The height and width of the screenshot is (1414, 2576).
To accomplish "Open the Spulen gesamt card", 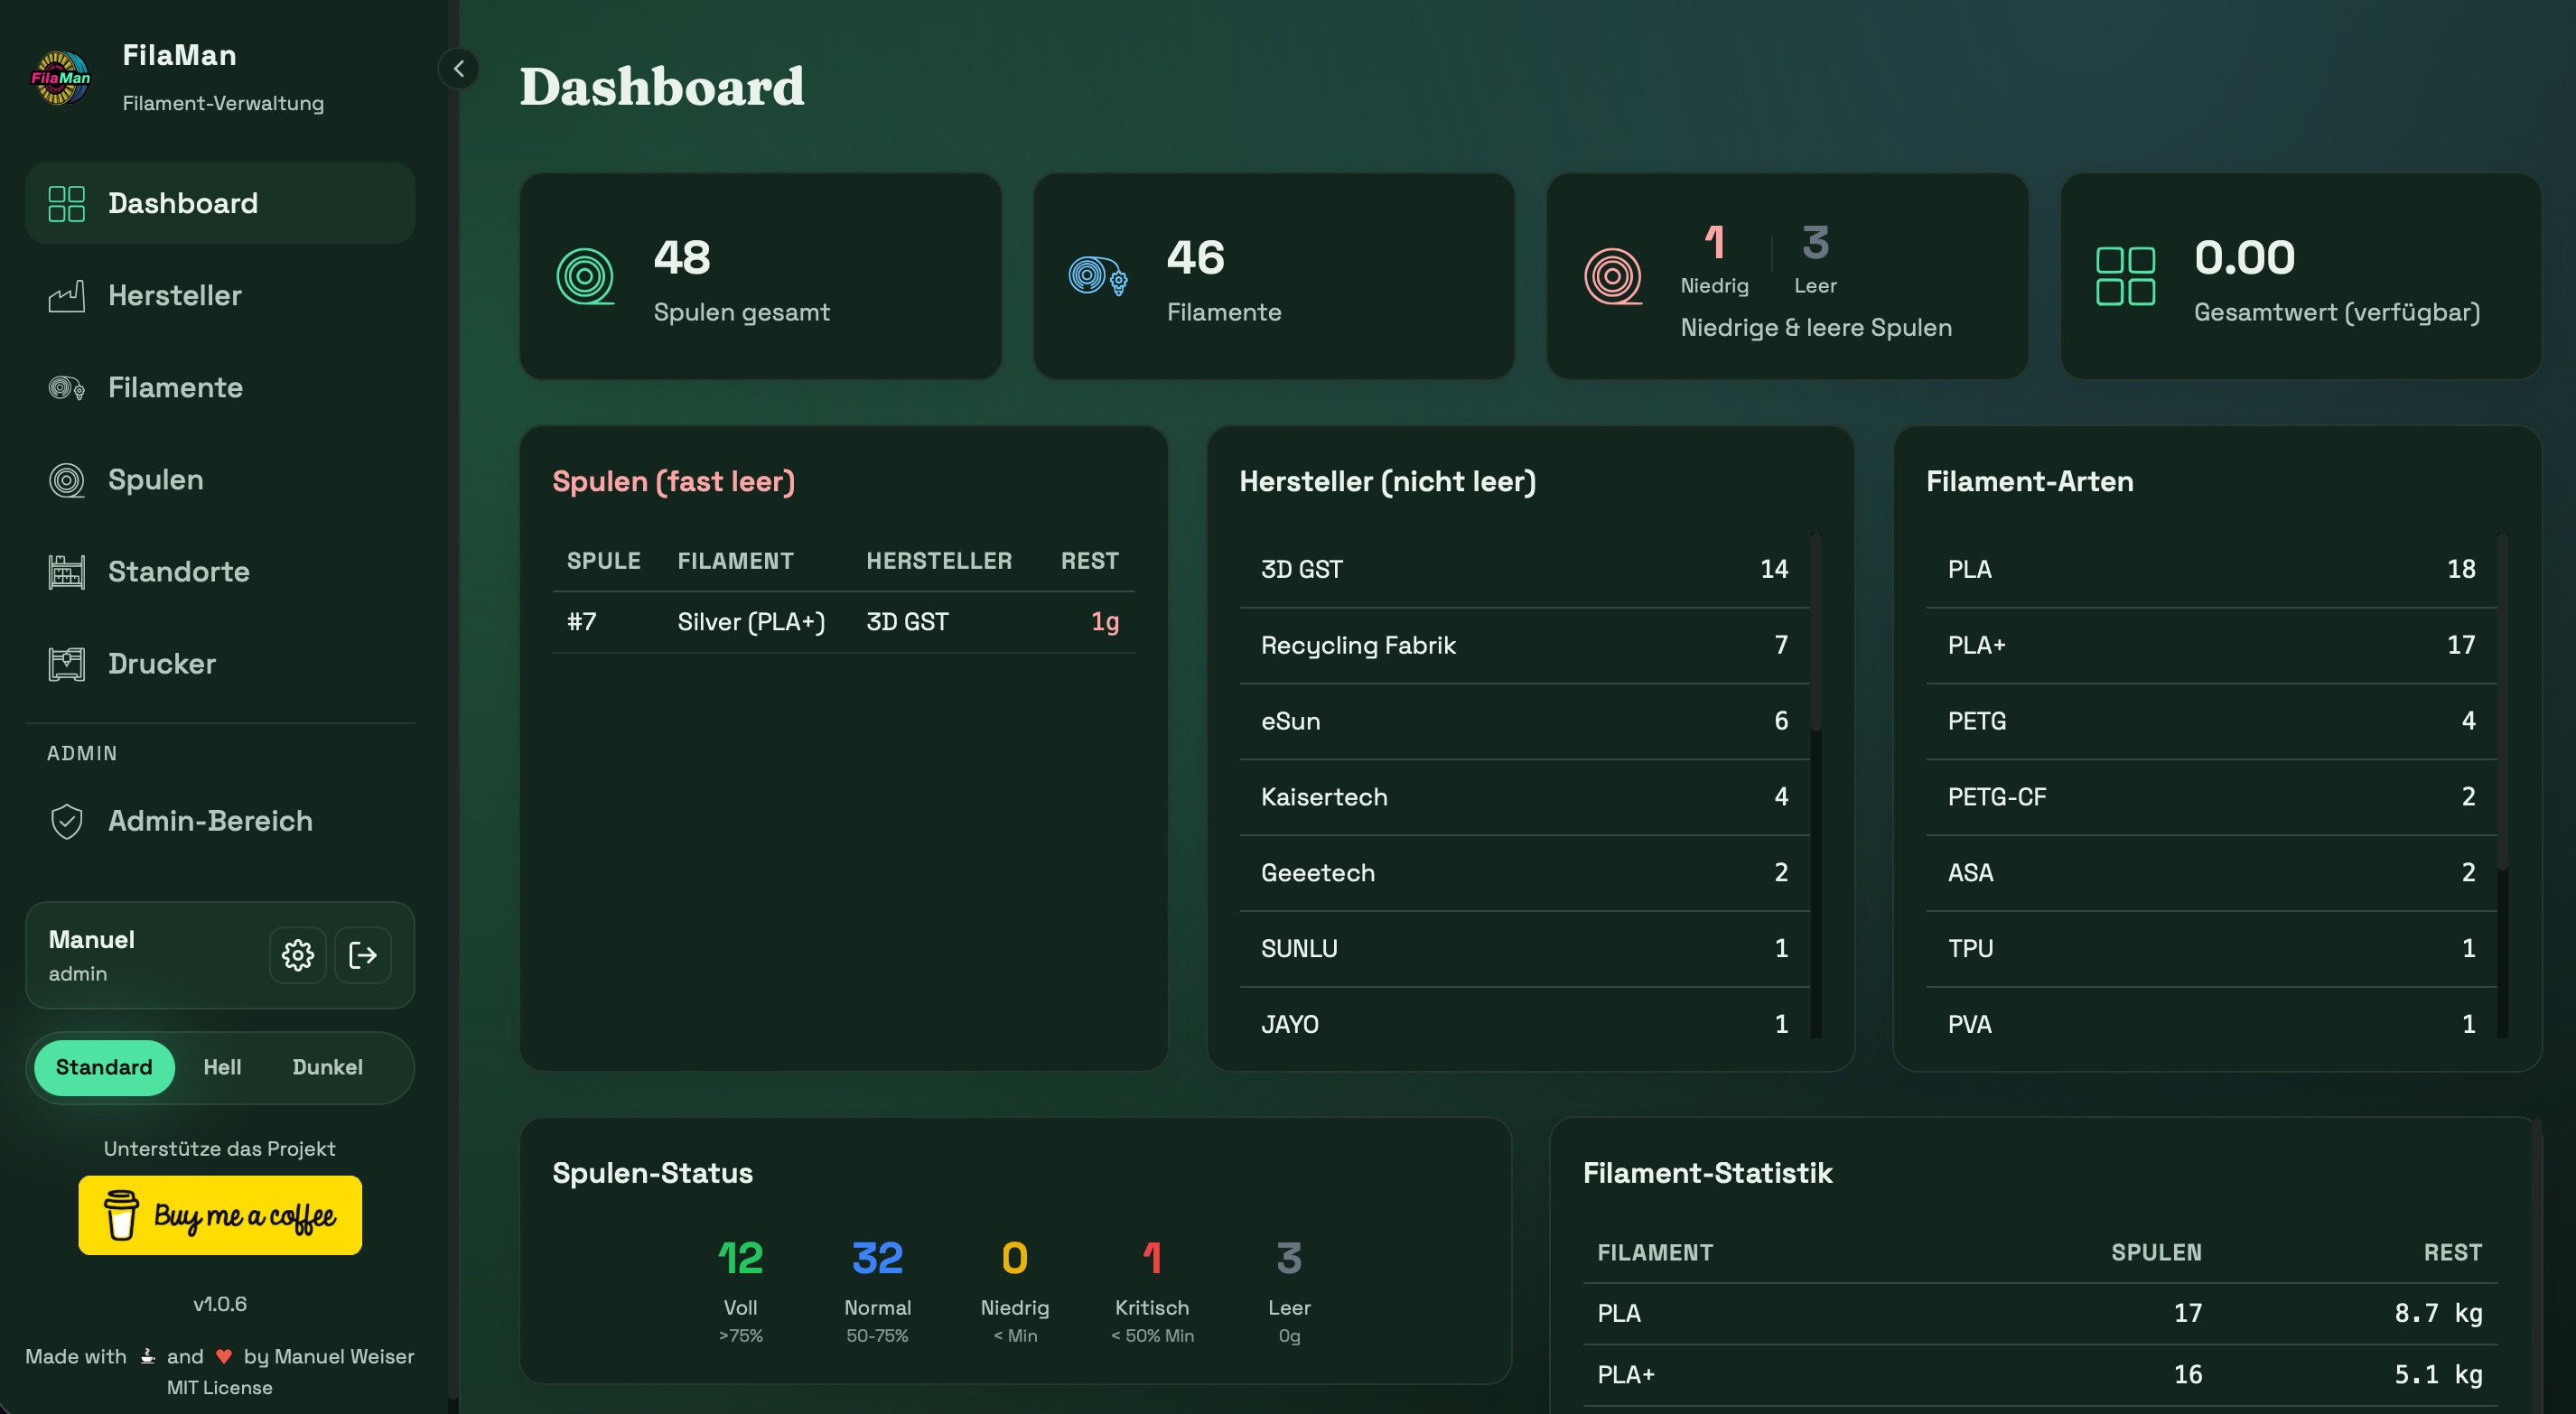I will (760, 276).
